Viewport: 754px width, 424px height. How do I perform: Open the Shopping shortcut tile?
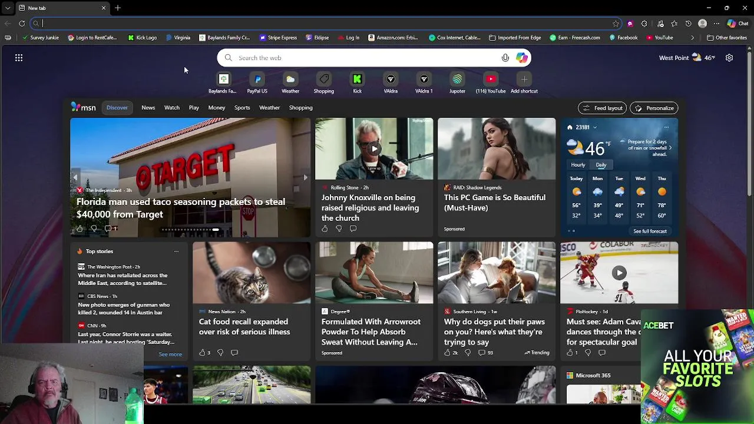pos(323,83)
